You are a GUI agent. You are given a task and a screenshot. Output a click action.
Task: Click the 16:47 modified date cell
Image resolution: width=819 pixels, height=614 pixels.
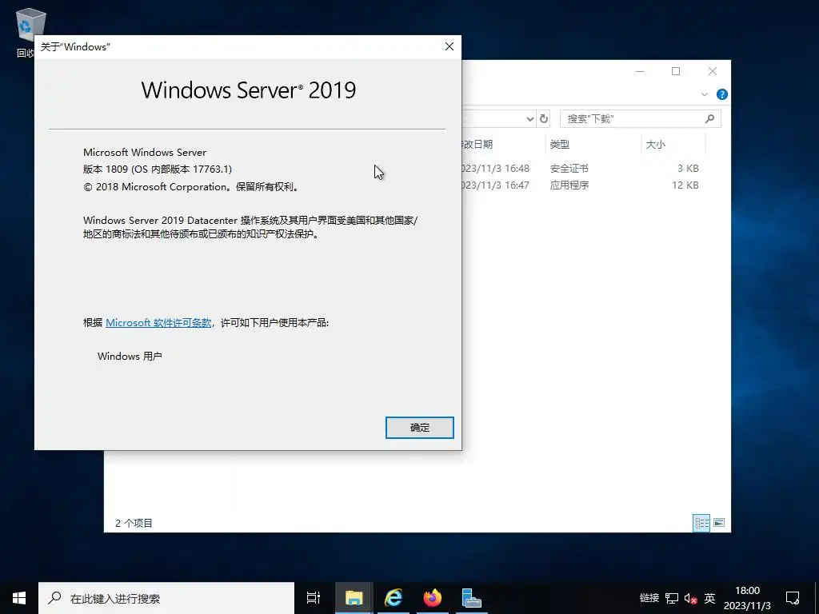(x=496, y=185)
